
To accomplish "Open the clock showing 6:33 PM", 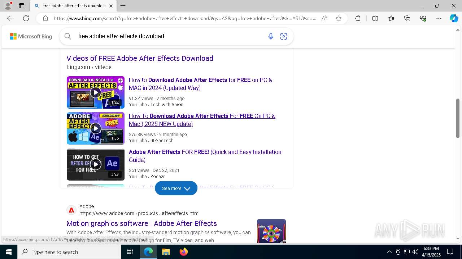I will tap(431, 252).
